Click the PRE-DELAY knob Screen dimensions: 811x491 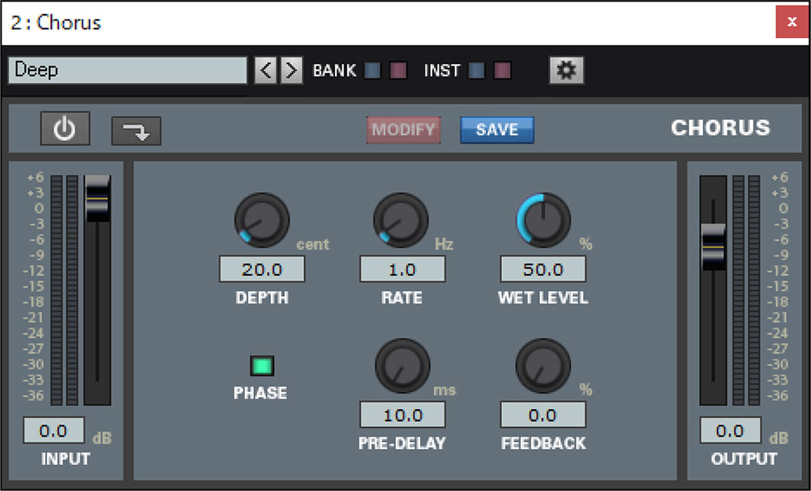(402, 366)
